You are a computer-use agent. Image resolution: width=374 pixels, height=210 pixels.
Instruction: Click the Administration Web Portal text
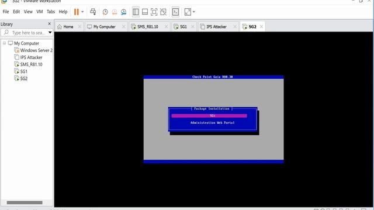213,123
